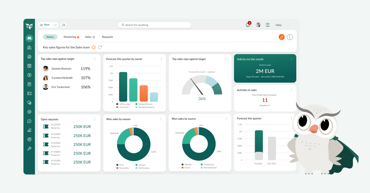The image size is (370, 193).
Task: Open menu of left Top sales reps tile
Action: pos(95,59)
